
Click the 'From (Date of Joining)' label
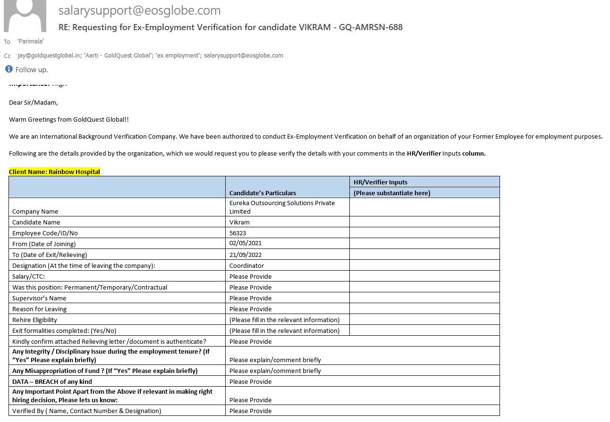pos(44,244)
